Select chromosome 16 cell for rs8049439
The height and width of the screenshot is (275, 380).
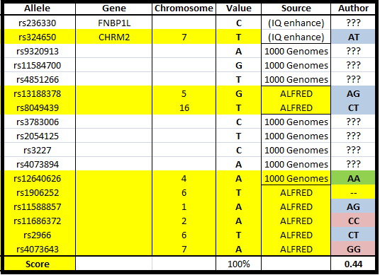pyautogui.click(x=184, y=107)
